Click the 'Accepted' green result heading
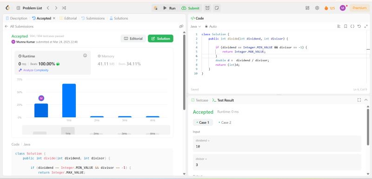The height and width of the screenshot is (179, 372). (x=203, y=112)
